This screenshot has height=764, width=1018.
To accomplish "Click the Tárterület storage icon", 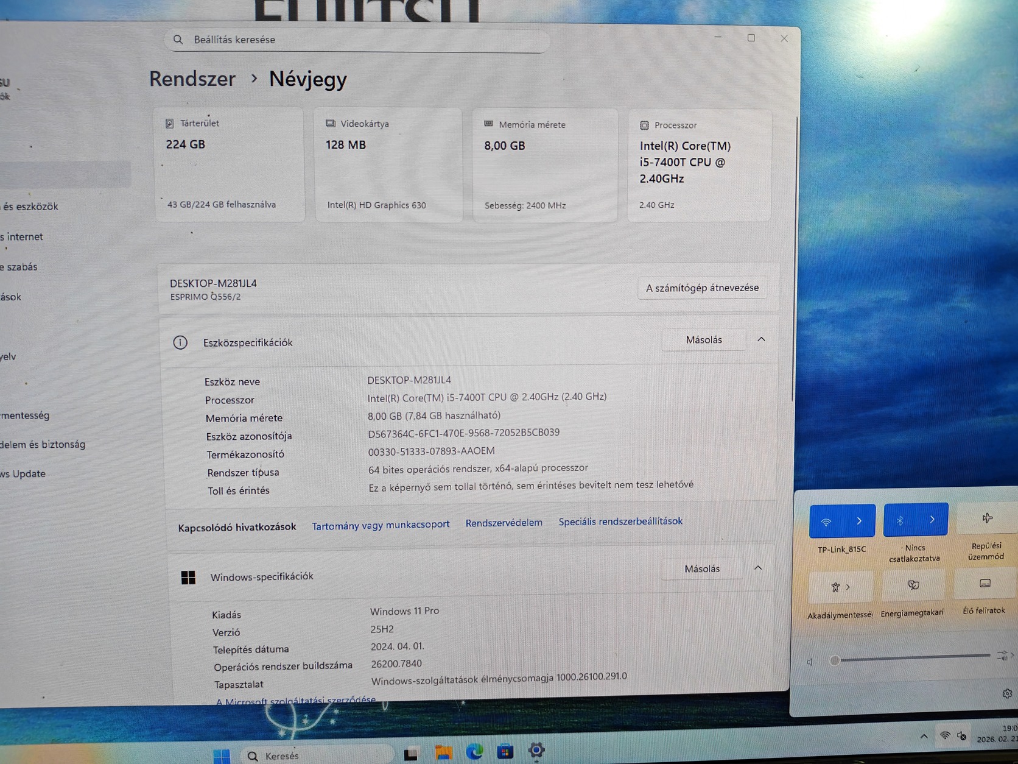I will [170, 124].
